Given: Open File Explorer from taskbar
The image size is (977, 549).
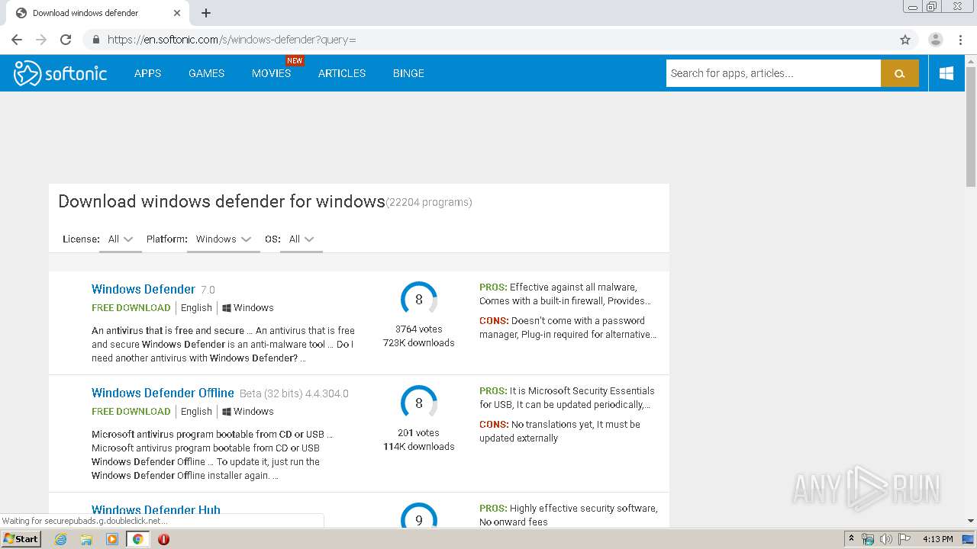Looking at the screenshot, I should 86,539.
